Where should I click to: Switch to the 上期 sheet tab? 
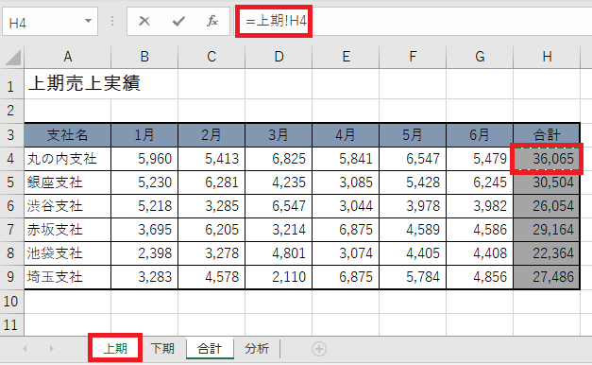coord(115,348)
